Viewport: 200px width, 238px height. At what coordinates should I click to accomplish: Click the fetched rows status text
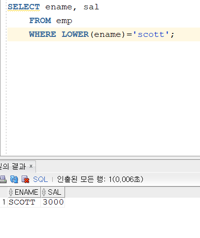coord(100,179)
